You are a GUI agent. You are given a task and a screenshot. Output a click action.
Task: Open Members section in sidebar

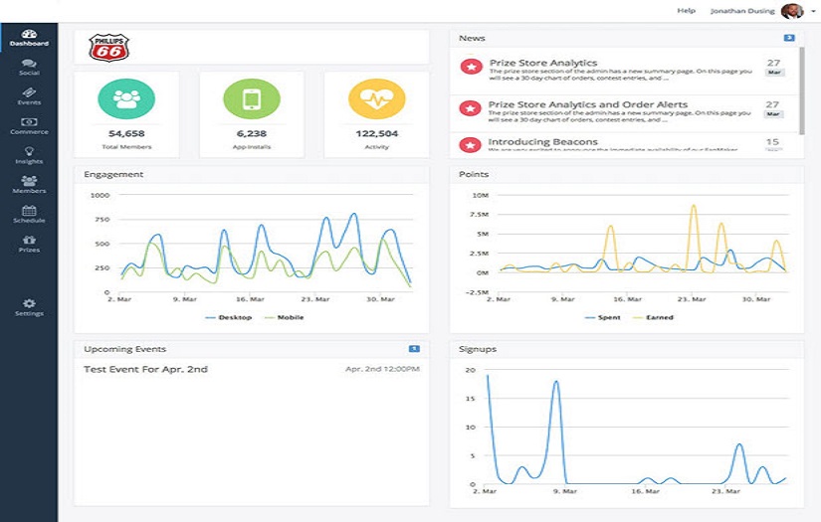click(x=29, y=185)
